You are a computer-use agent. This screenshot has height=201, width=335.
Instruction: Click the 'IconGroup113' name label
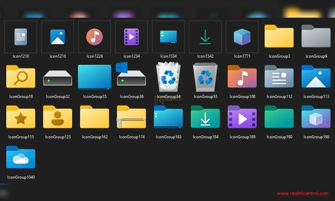click(316, 96)
